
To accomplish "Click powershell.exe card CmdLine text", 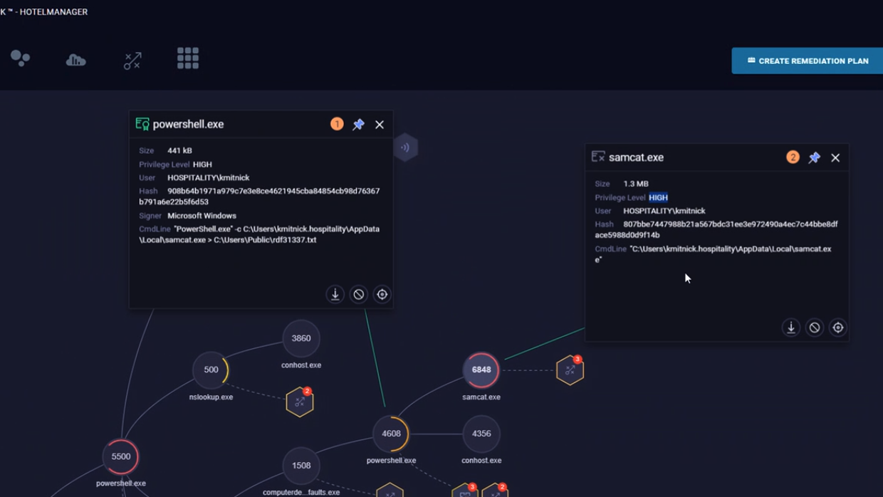I will coord(259,234).
